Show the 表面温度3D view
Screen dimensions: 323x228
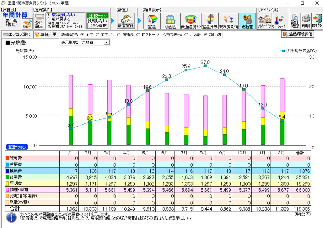pos(190,21)
